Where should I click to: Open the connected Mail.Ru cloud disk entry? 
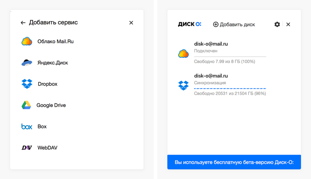(x=211, y=44)
